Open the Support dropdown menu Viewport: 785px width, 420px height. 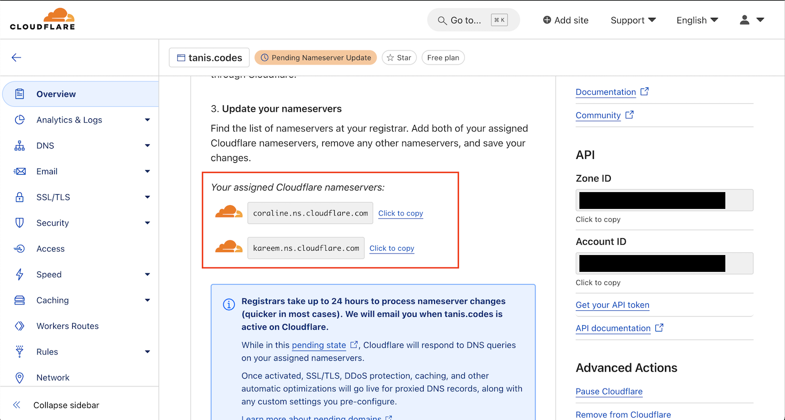click(x=633, y=20)
